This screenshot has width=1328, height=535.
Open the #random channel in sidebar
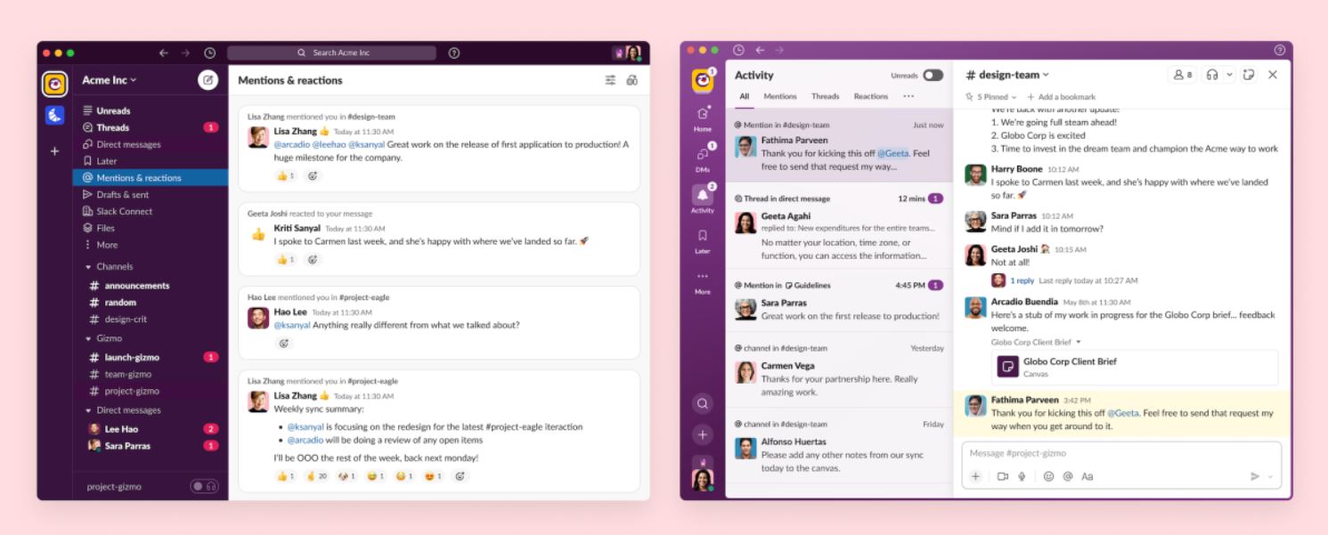(150, 303)
